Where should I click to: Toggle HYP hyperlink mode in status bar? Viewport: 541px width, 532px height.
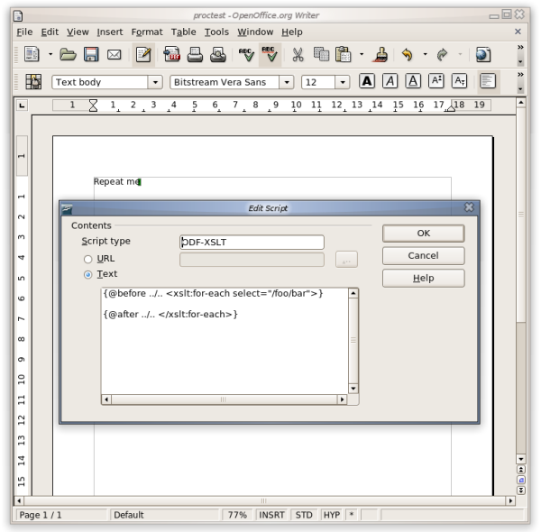click(x=332, y=515)
